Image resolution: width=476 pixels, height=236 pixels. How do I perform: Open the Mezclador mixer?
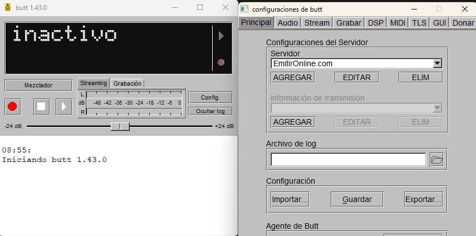pos(38,85)
